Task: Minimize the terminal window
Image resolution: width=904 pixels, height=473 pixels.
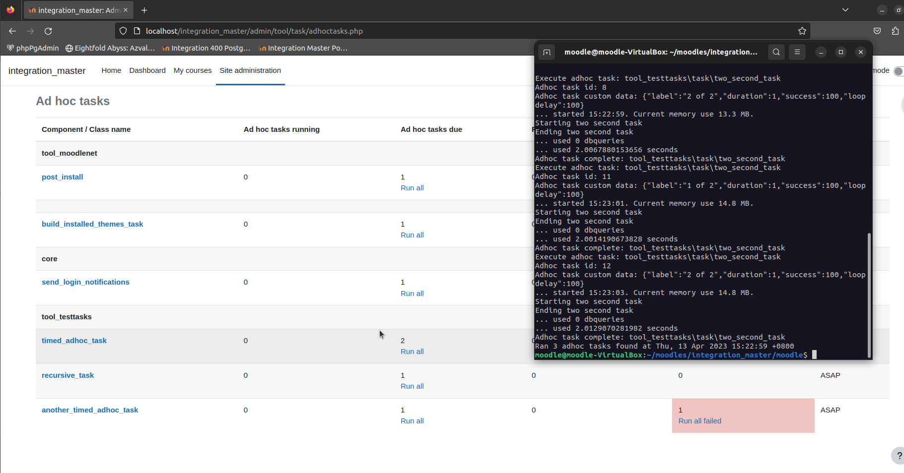Action: tap(821, 52)
